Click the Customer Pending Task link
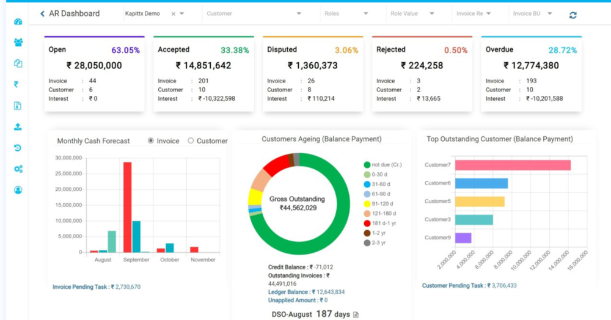Viewport: 611px width, 320px height. tap(469, 286)
